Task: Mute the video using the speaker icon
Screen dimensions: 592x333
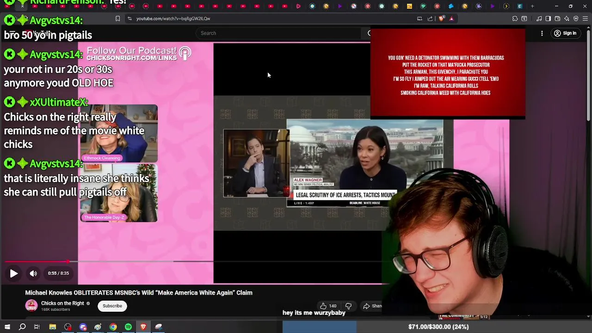Action: 33,273
